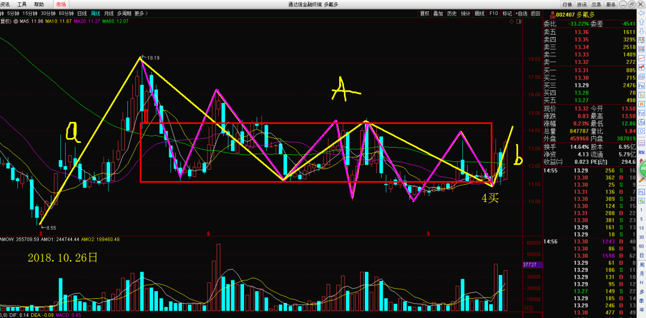Image resolution: width=646 pixels, height=318 pixels.
Task: Click the 卖一 price 13.32 row
Action: point(590,62)
